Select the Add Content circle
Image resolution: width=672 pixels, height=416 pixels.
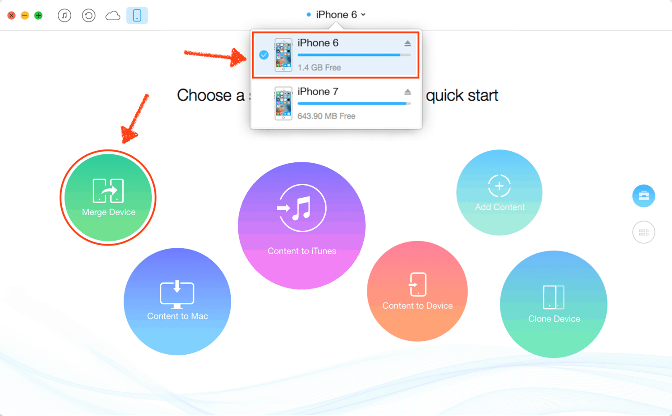(x=500, y=192)
